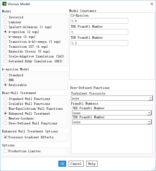Click the C2-Epsilon input field
The image size is (156, 171).
(99, 21)
